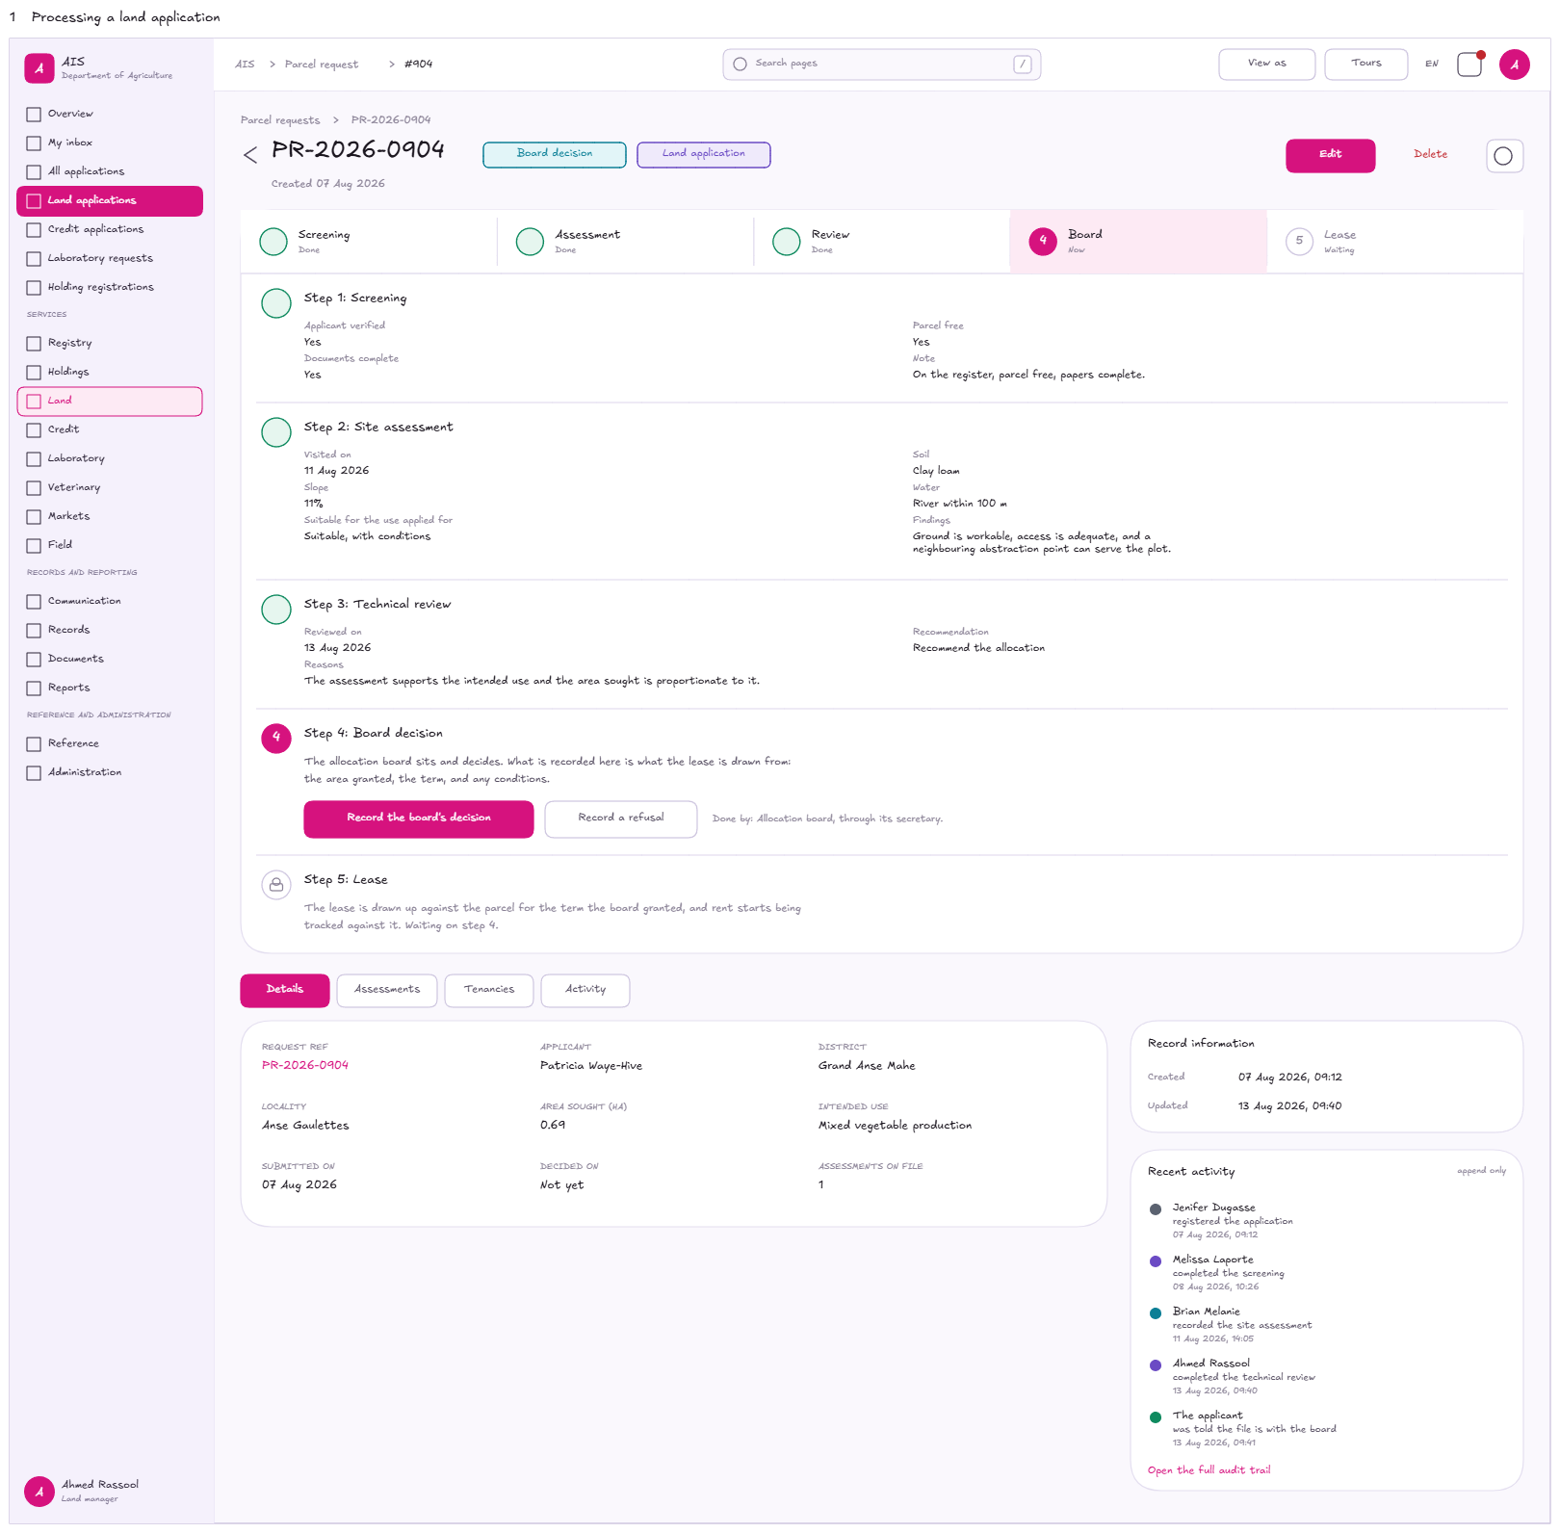The image size is (1560, 1533).
Task: Click the Registry sidebar icon
Action: [34, 344]
